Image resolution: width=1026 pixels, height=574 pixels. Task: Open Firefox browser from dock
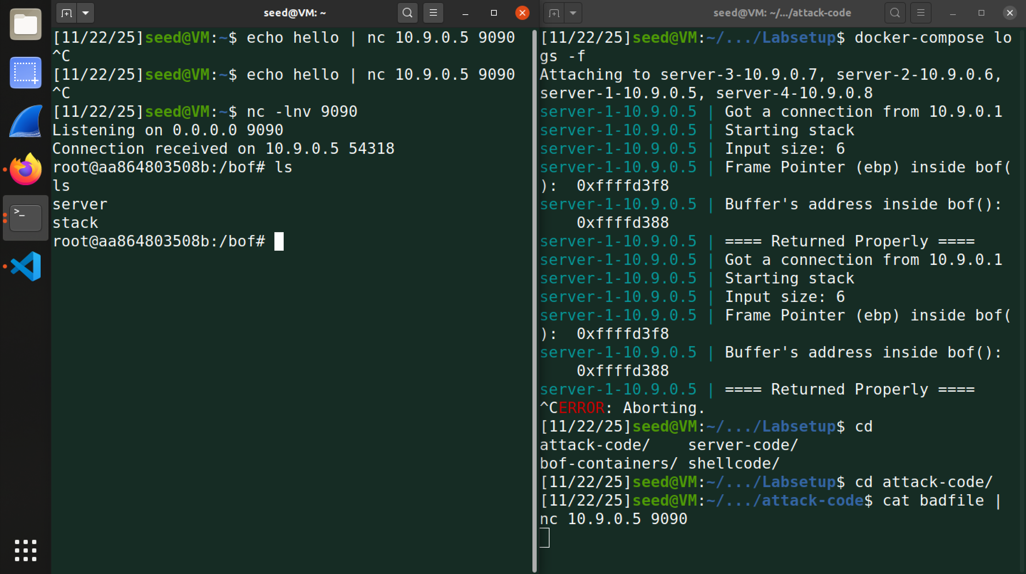coord(26,169)
